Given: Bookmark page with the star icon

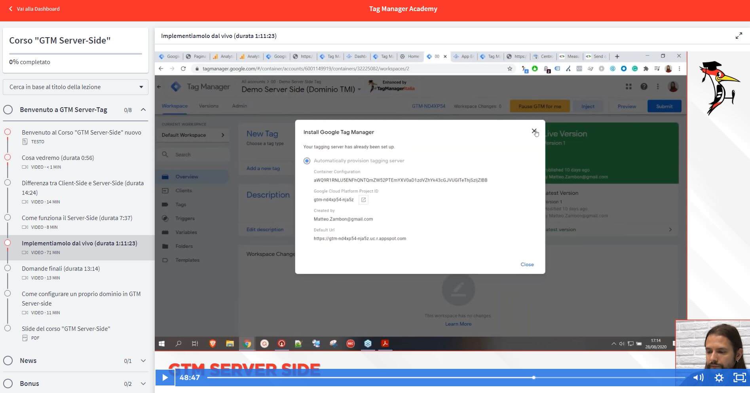Looking at the screenshot, I should tap(510, 68).
